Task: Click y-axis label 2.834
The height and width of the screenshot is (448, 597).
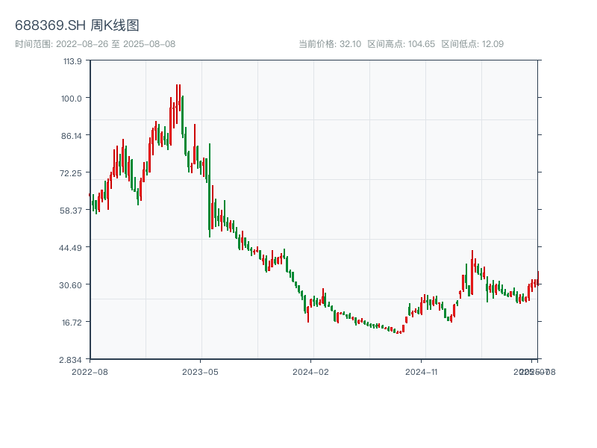Action: point(70,360)
